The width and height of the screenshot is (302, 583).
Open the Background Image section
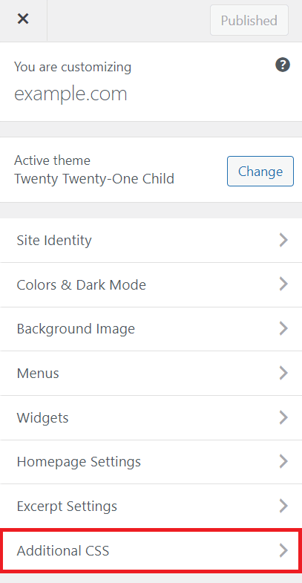pos(151,329)
